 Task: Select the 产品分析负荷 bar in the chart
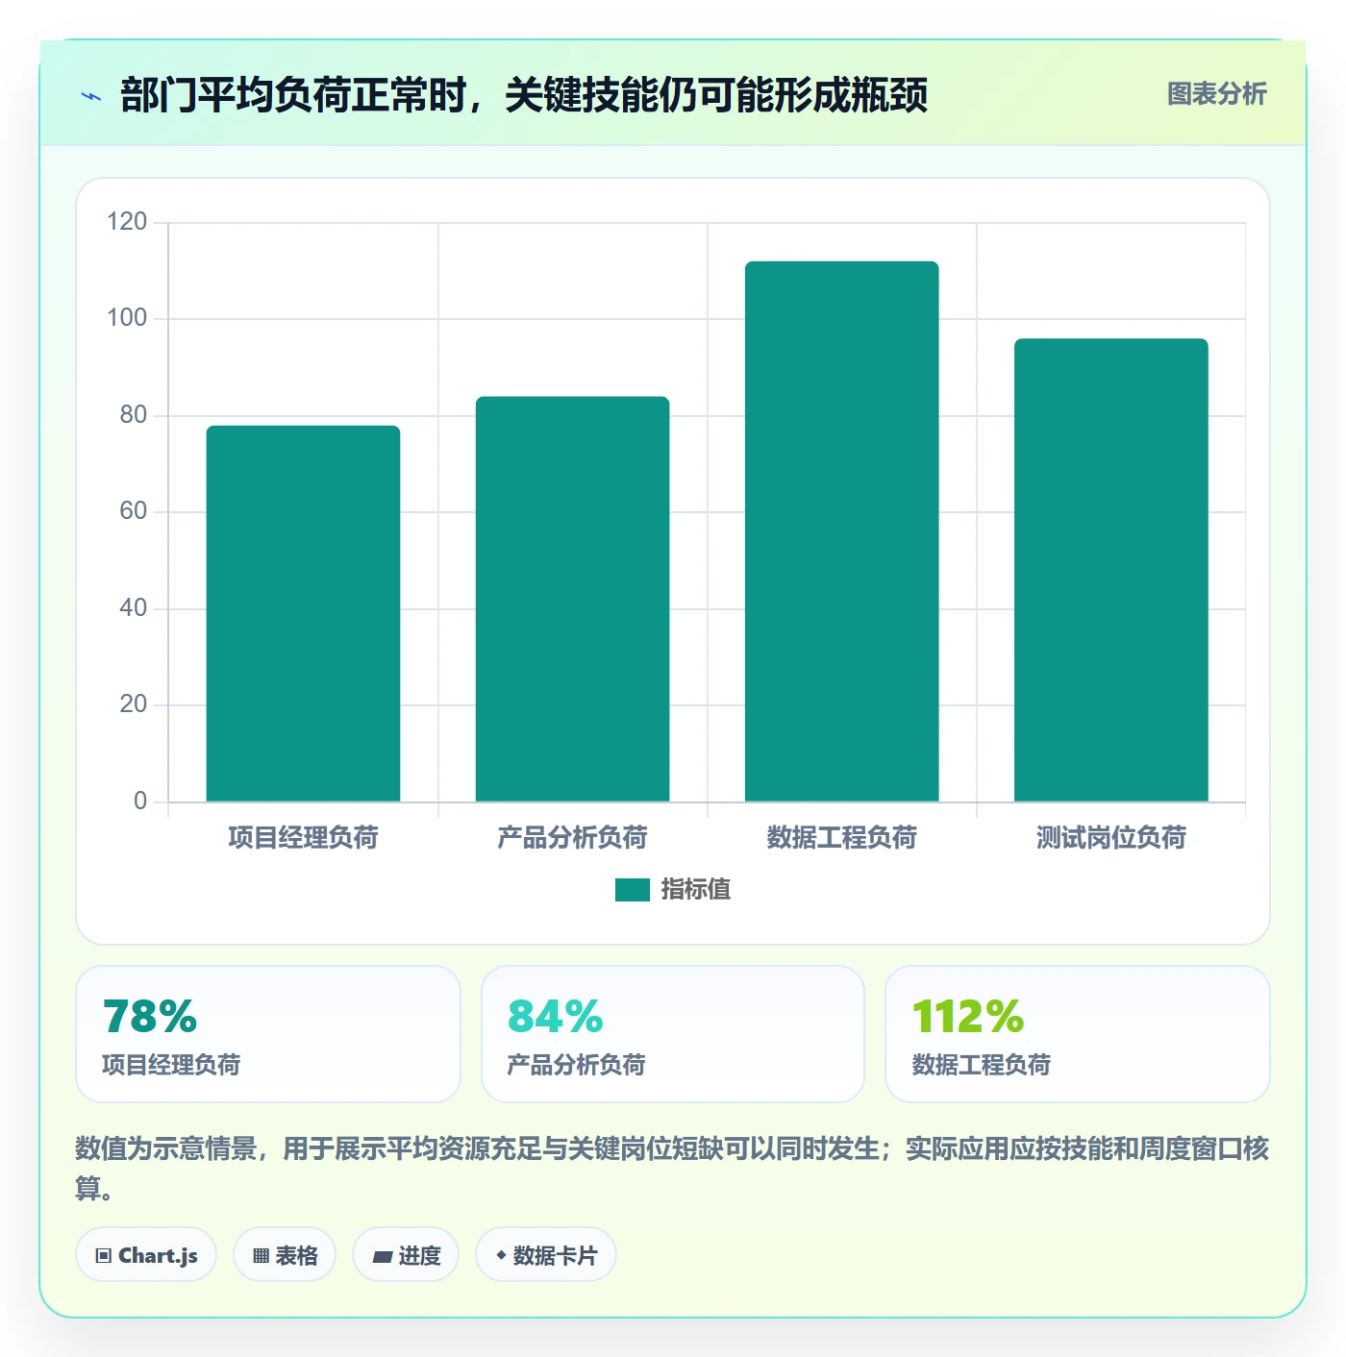pyautogui.click(x=572, y=599)
